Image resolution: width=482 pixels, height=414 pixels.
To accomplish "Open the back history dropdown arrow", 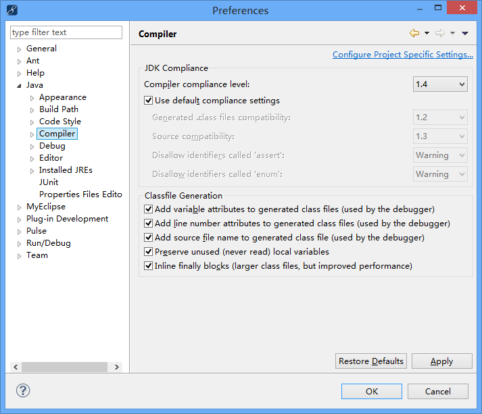I will pos(427,33).
